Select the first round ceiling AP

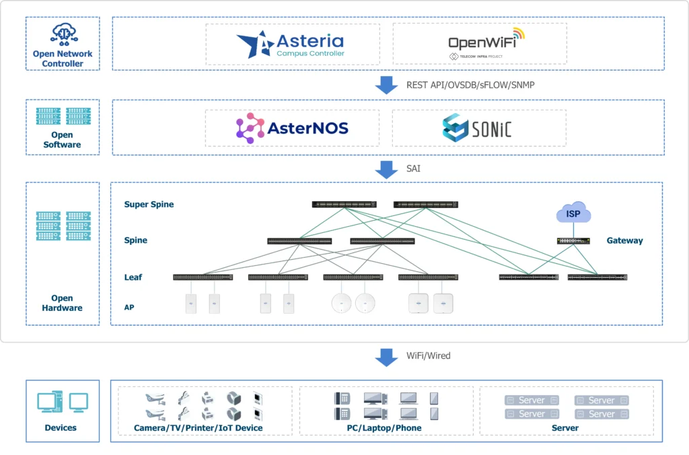click(341, 303)
